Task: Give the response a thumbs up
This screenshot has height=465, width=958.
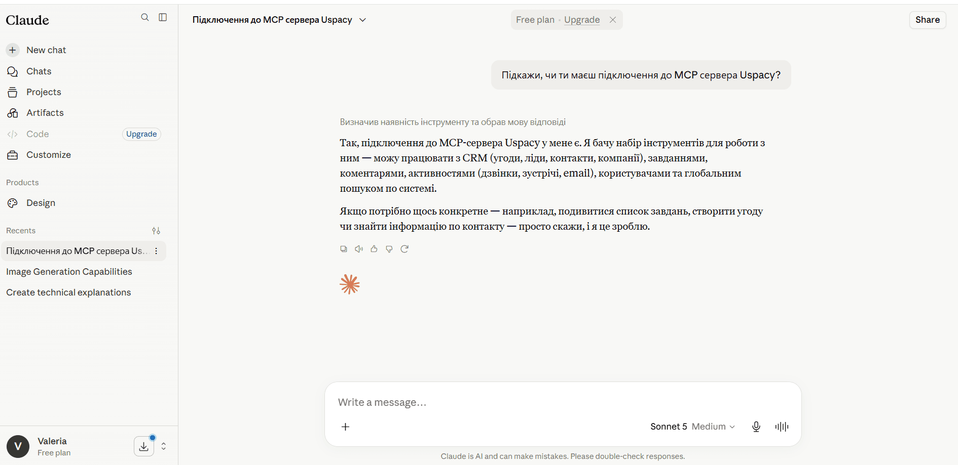Action: (374, 249)
